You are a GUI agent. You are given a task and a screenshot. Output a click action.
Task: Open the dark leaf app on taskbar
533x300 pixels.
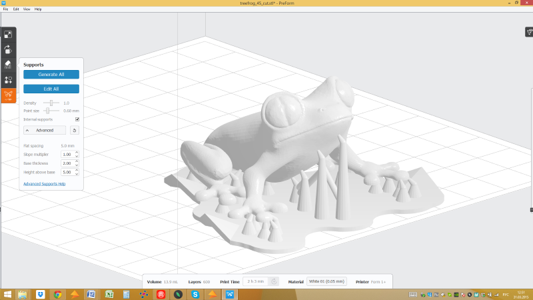click(178, 295)
